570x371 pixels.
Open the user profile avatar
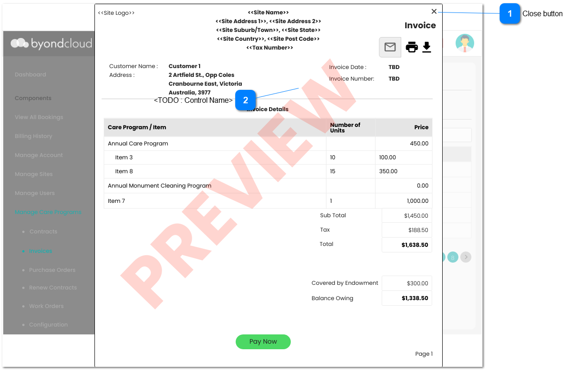click(464, 43)
